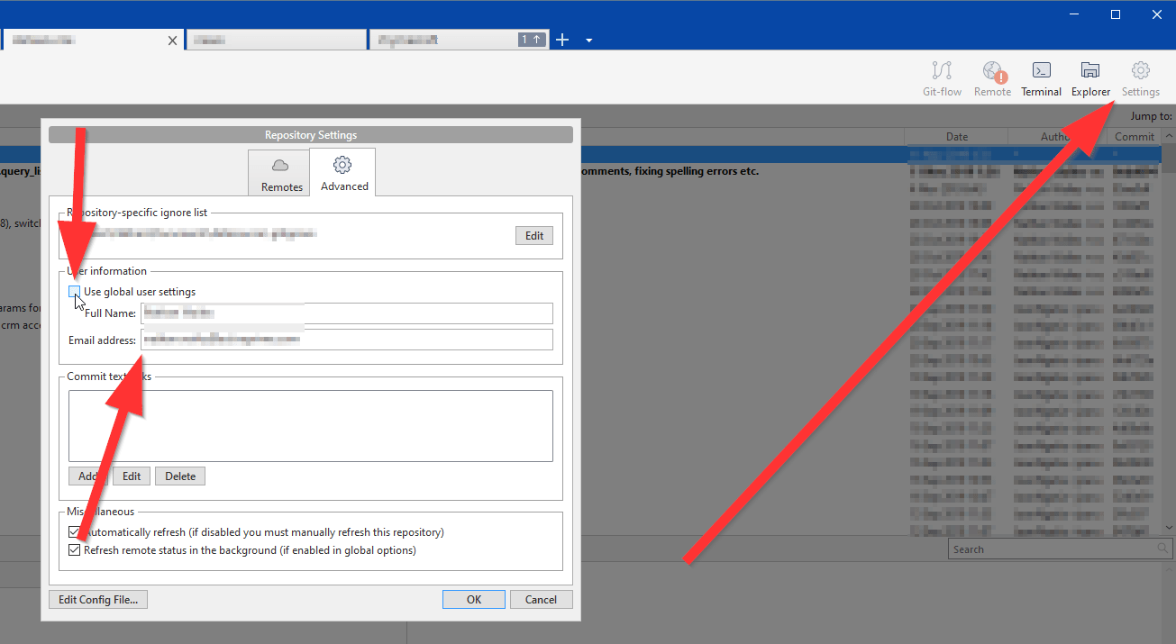Confirm settings with the OK button
This screenshot has width=1176, height=644.
click(473, 599)
